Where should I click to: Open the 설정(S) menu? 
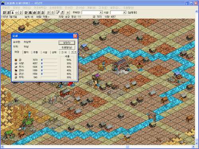point(115,8)
